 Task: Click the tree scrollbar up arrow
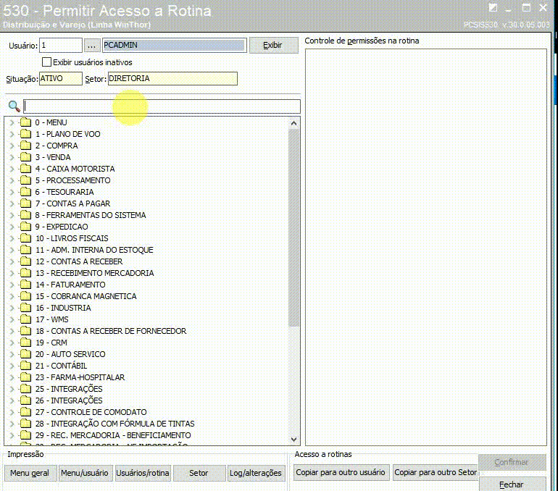coord(293,123)
